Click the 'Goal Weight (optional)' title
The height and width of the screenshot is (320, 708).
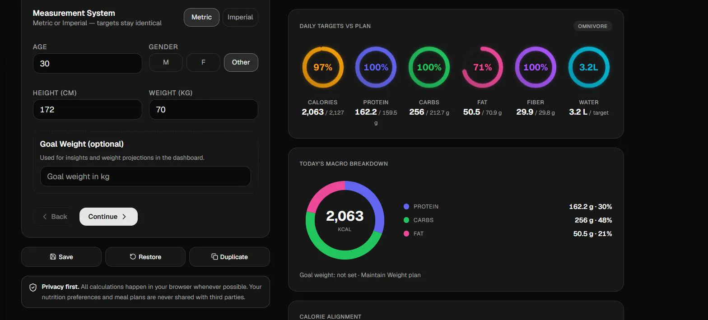pos(82,144)
